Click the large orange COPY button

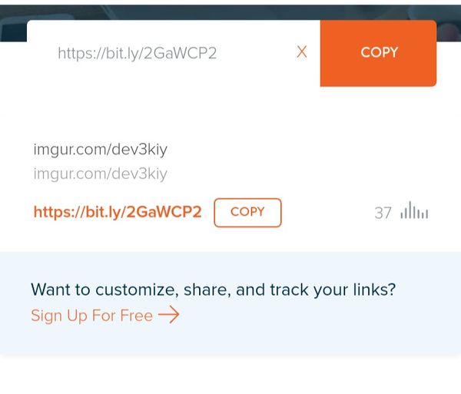[x=378, y=53]
